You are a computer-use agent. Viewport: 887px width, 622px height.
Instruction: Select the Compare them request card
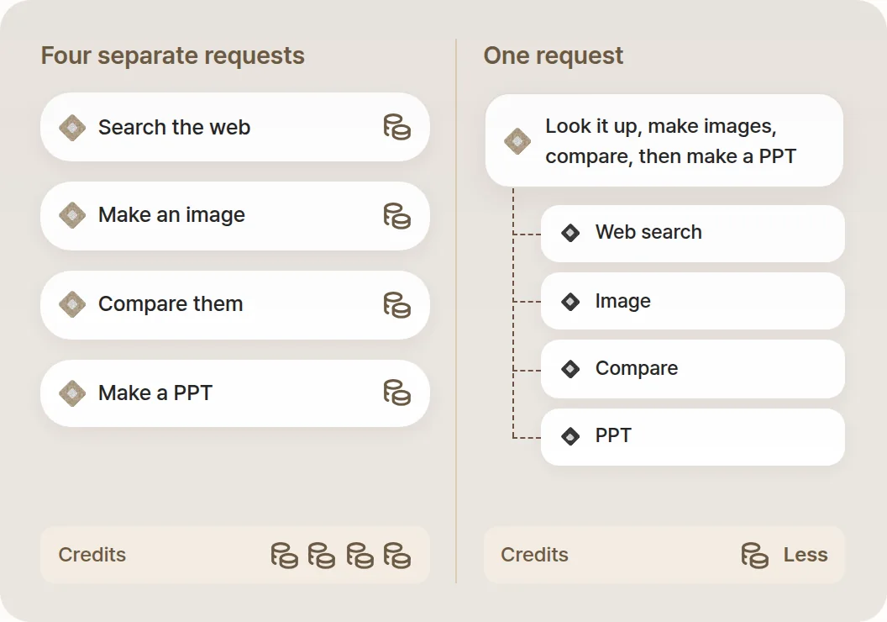coord(234,305)
